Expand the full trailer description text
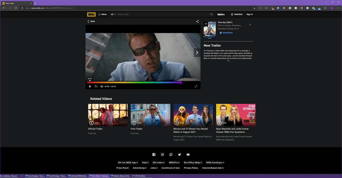The image size is (342, 178). 228,61
